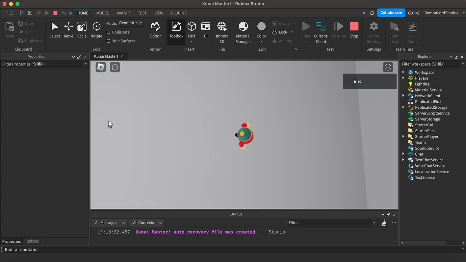Switch to the AVATAR ribbon tab
The image size is (466, 262).
(123, 13)
